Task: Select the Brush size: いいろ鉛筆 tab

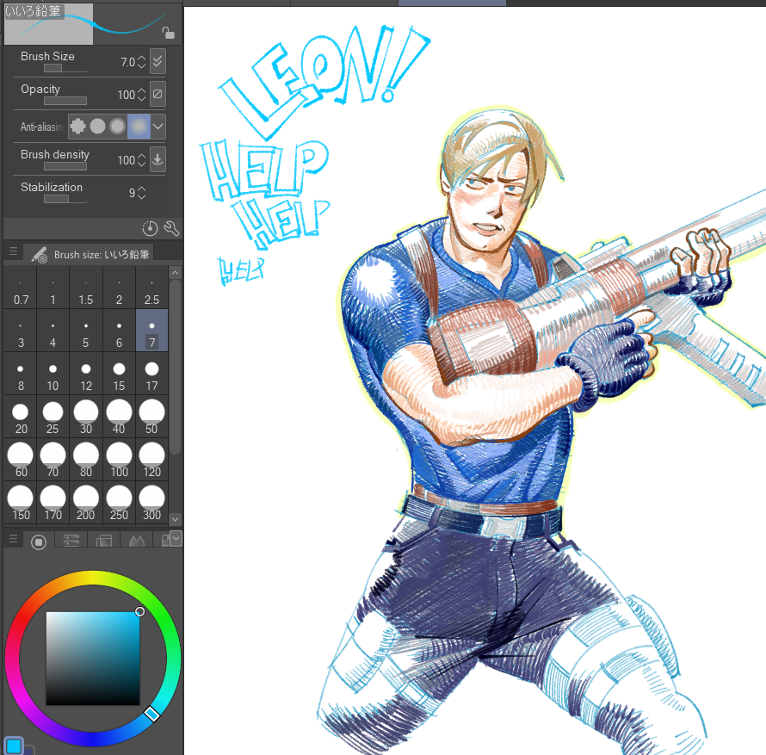Action: pyautogui.click(x=89, y=254)
